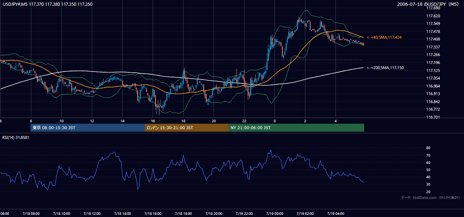Click price level 117.337 on axis
This screenshot has height=217, width=464.
tap(433, 47)
